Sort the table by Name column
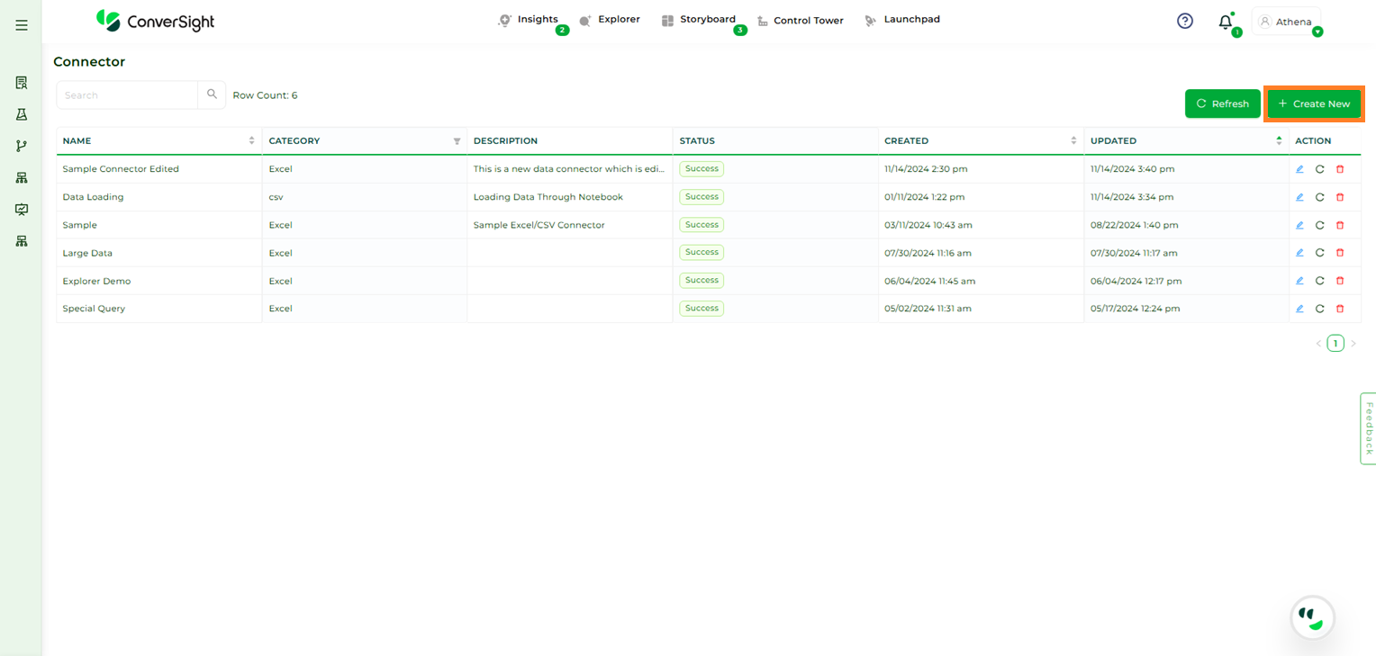The image size is (1376, 656). 251,141
